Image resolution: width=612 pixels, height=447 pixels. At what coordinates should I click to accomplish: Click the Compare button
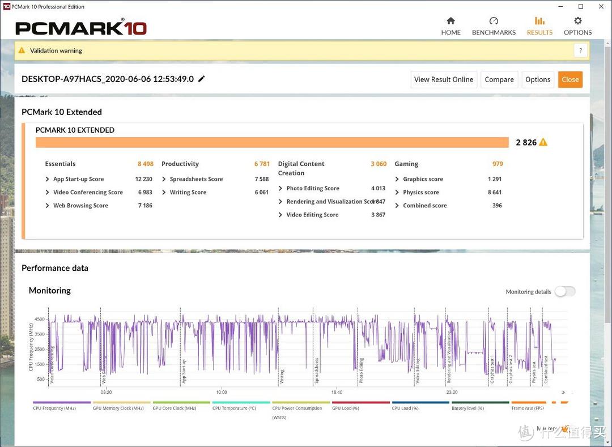499,79
